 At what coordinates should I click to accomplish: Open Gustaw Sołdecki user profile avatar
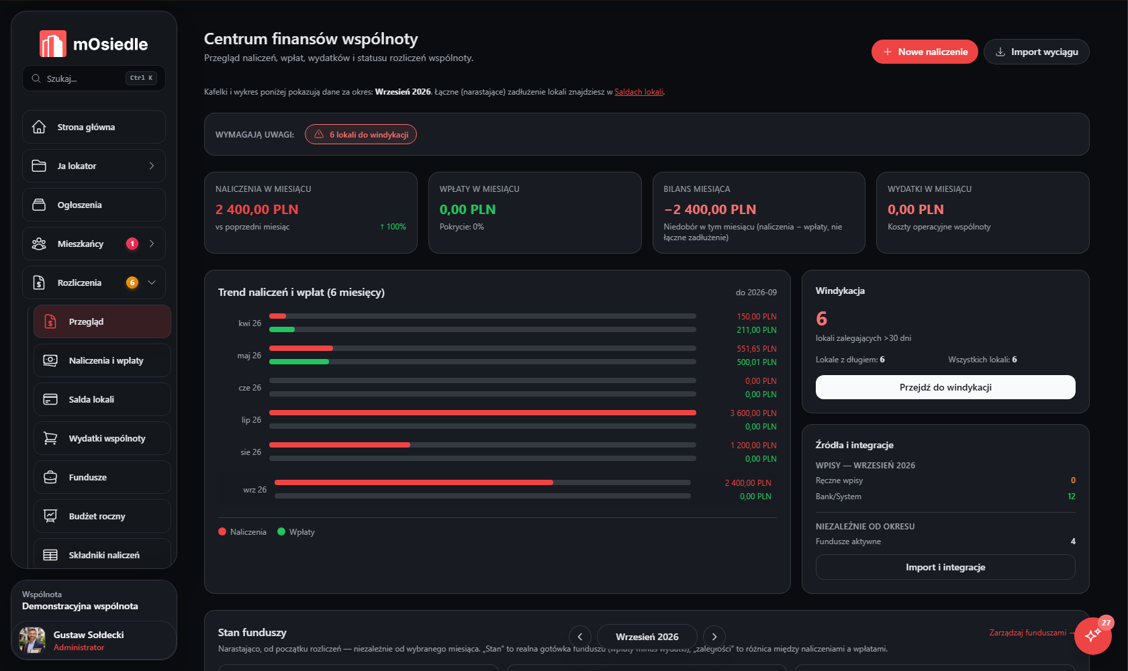(x=32, y=640)
